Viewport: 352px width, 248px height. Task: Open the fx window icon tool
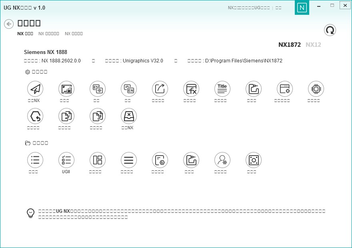(x=191, y=89)
